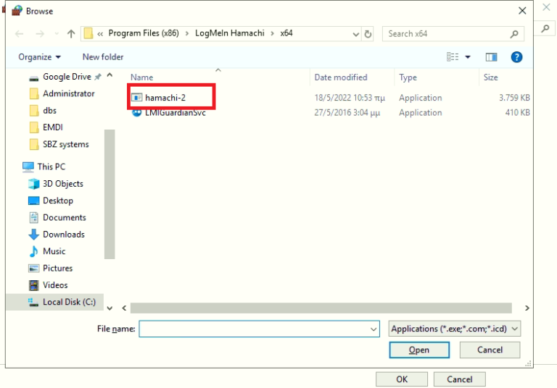Expand the address bar path dropdown
Screen dimensions: 557x388
click(355, 34)
